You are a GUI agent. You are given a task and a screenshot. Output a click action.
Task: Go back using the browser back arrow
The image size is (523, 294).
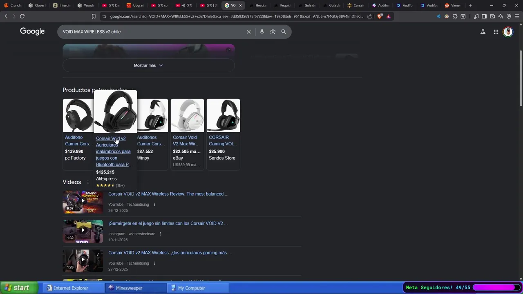[6, 16]
